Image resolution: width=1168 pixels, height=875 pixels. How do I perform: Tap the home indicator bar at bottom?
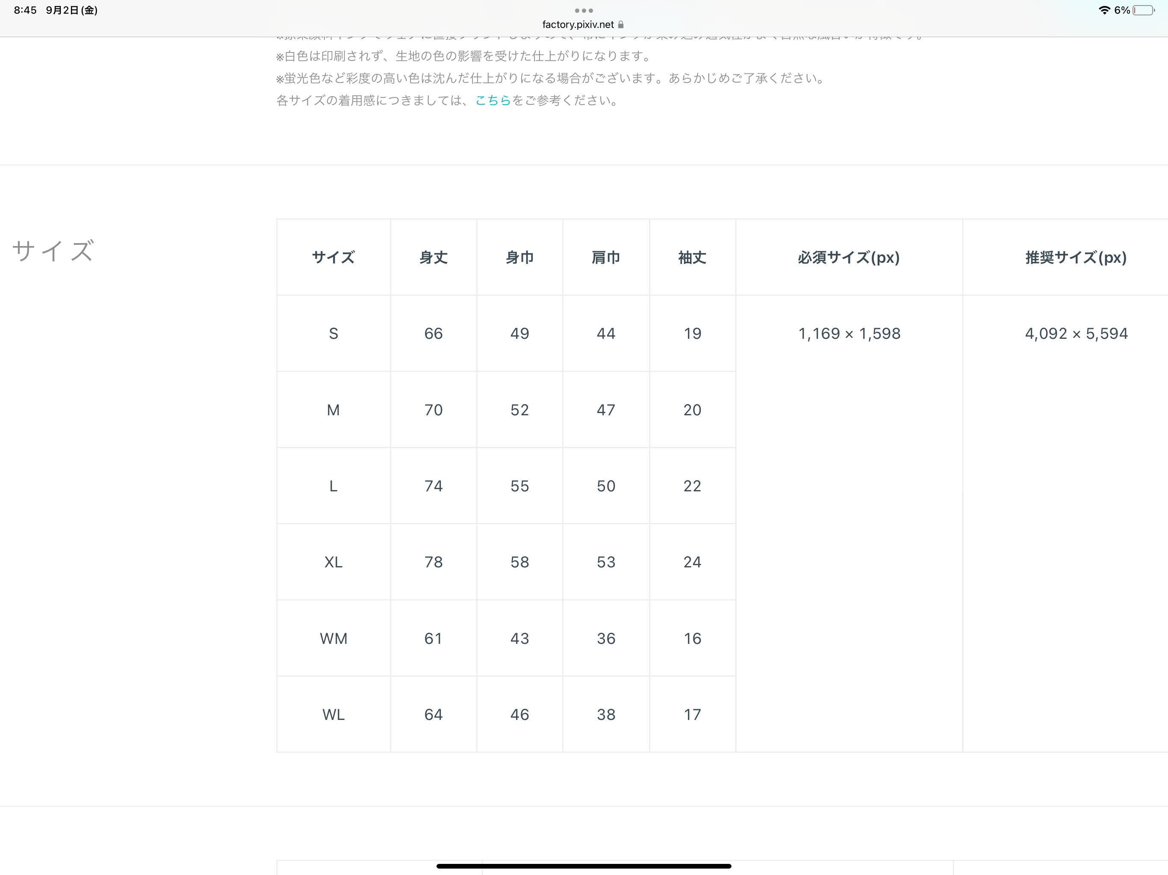point(584,866)
